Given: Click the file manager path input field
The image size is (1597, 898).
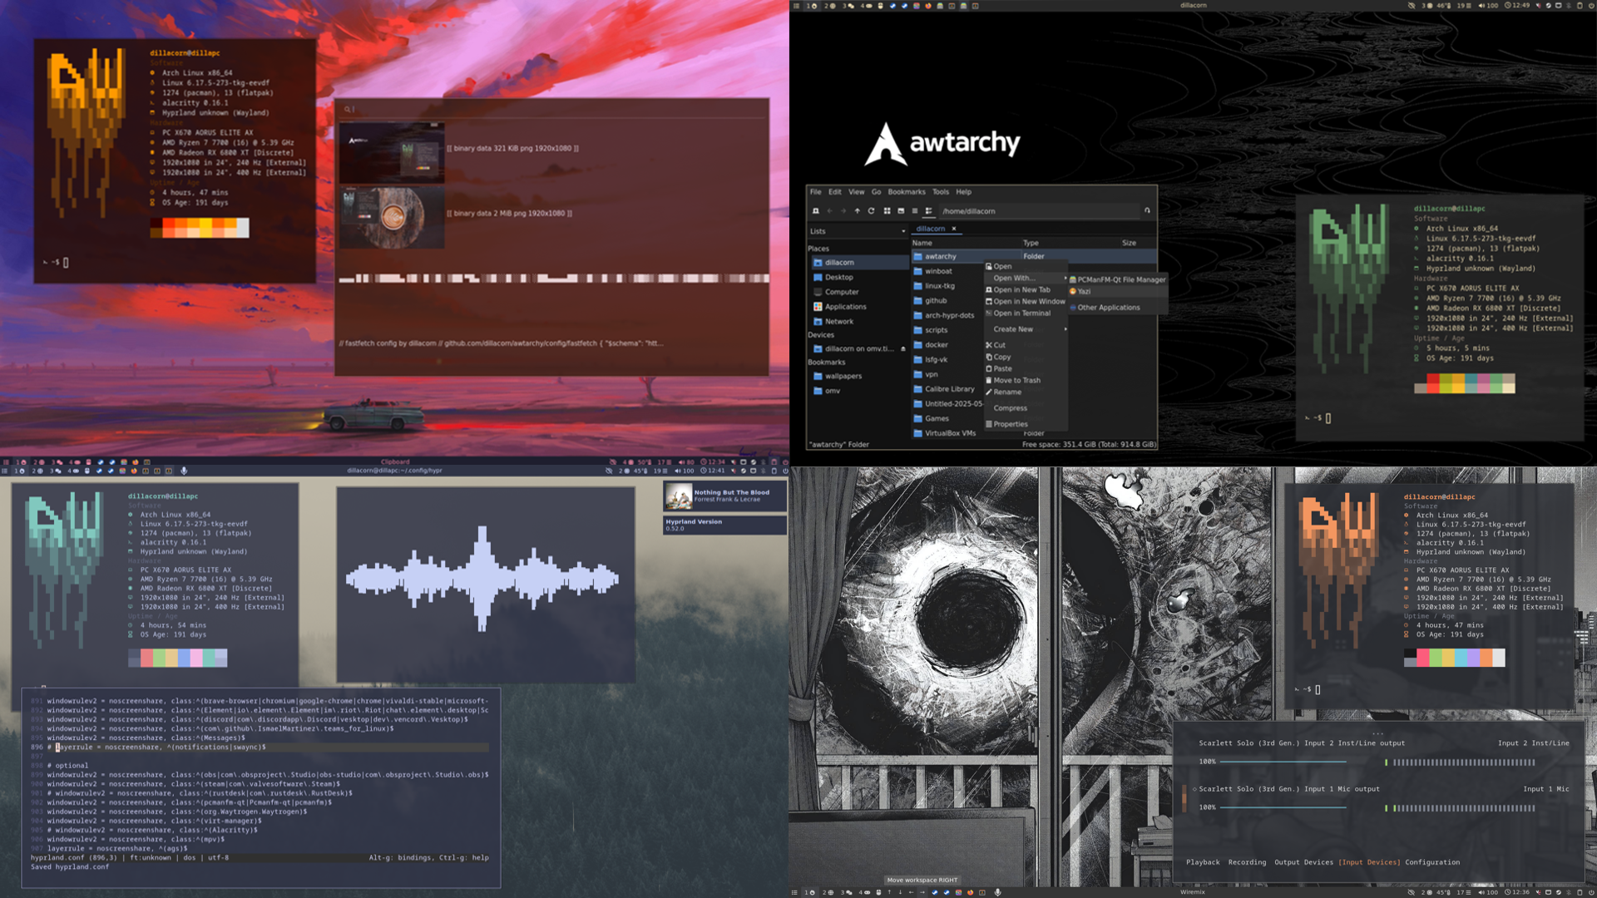Looking at the screenshot, I should 1040,211.
